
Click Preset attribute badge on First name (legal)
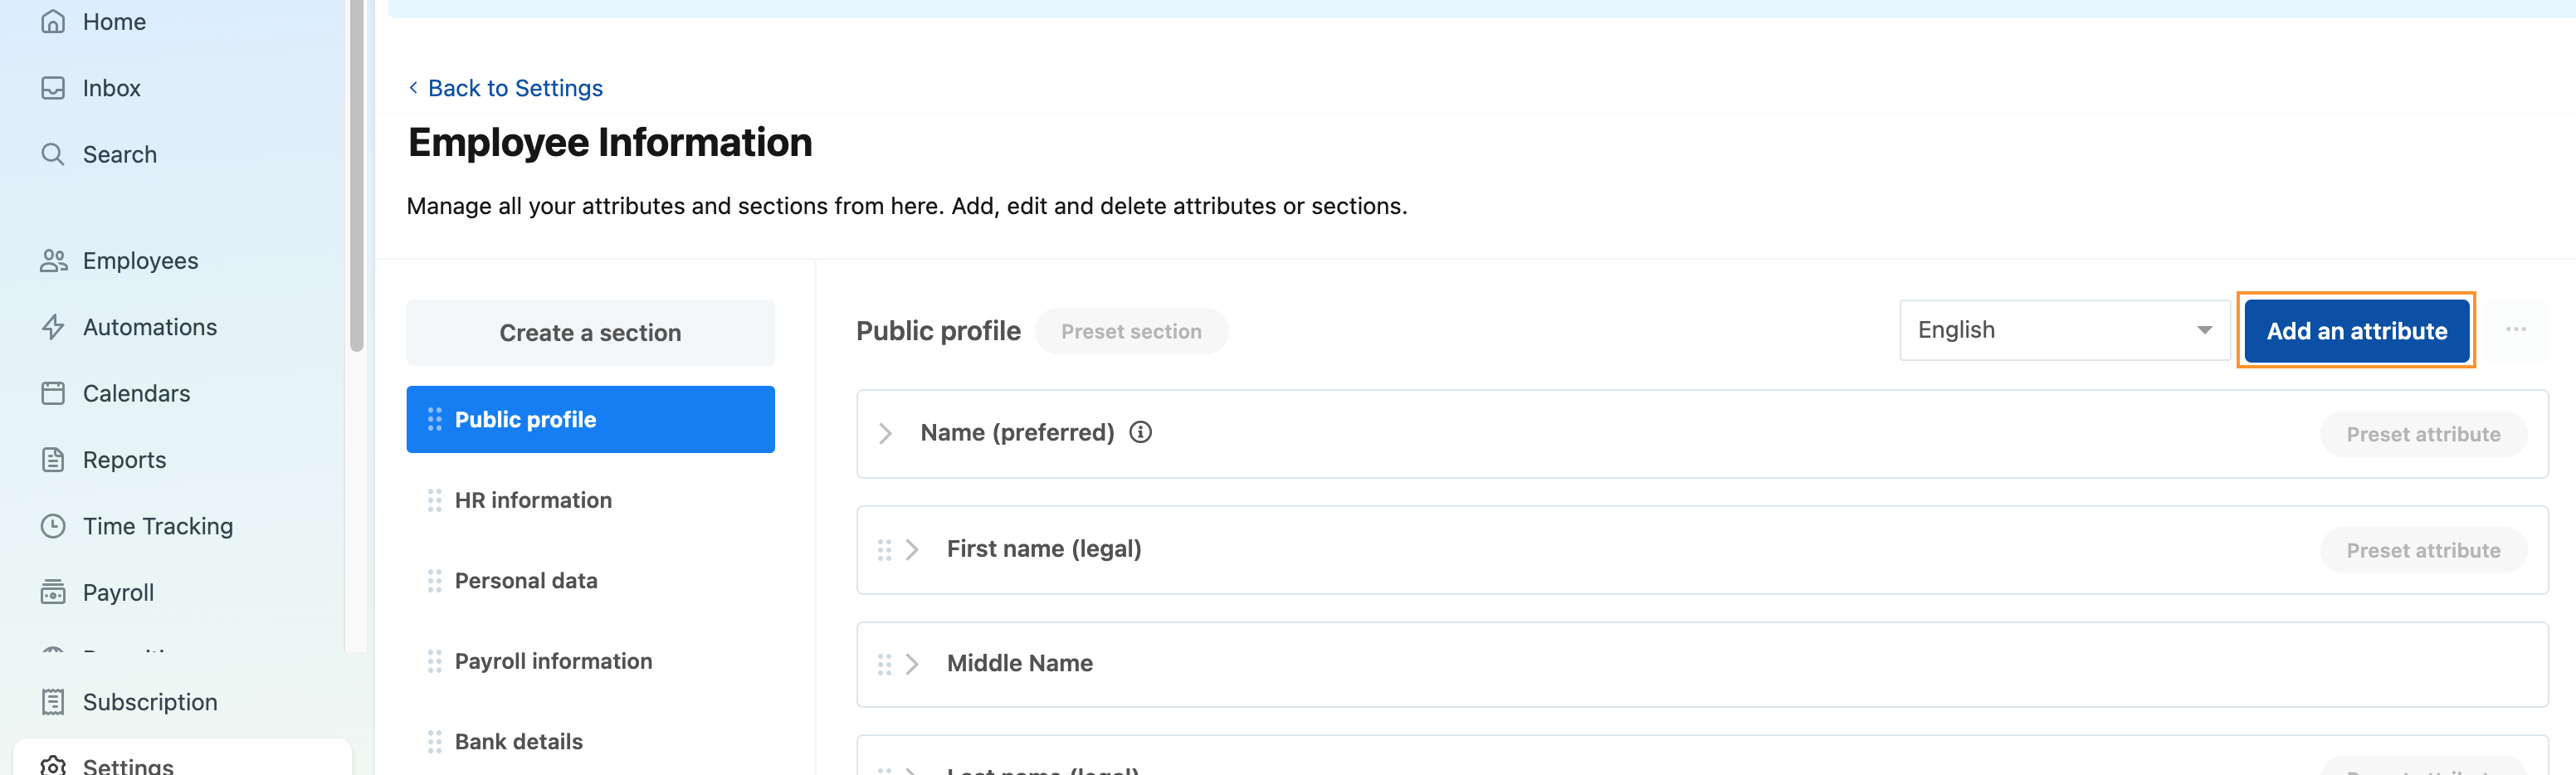tap(2423, 550)
